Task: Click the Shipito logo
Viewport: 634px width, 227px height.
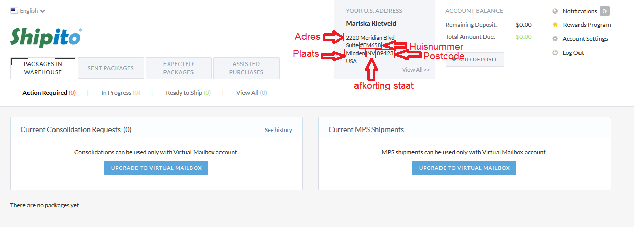Action: 46,37
